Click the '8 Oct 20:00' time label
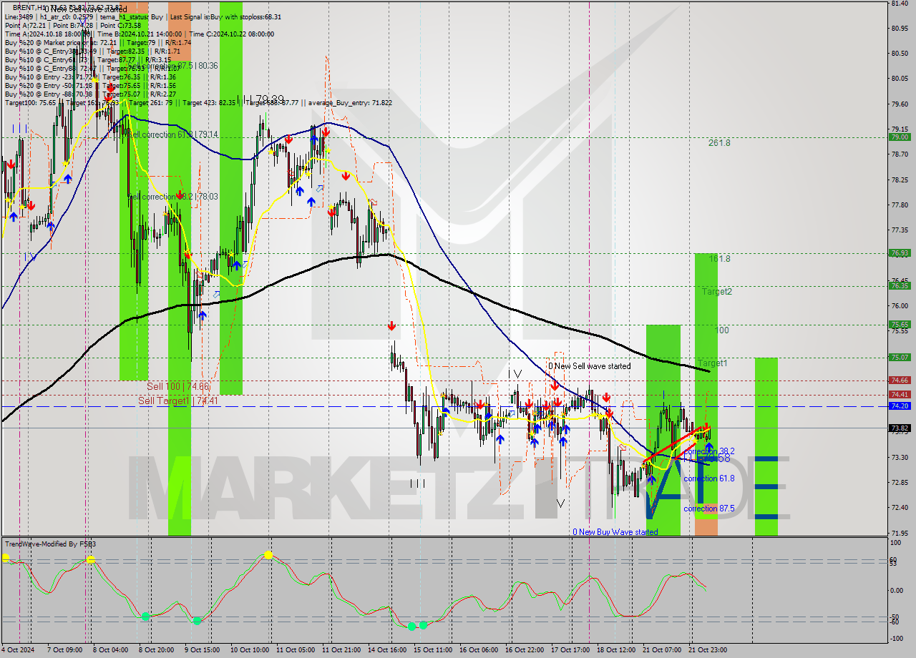This screenshot has width=916, height=658. tap(156, 649)
